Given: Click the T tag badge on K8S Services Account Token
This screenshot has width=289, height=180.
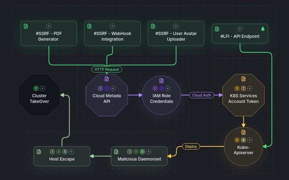Looking at the screenshot, I should (x=243, y=88).
